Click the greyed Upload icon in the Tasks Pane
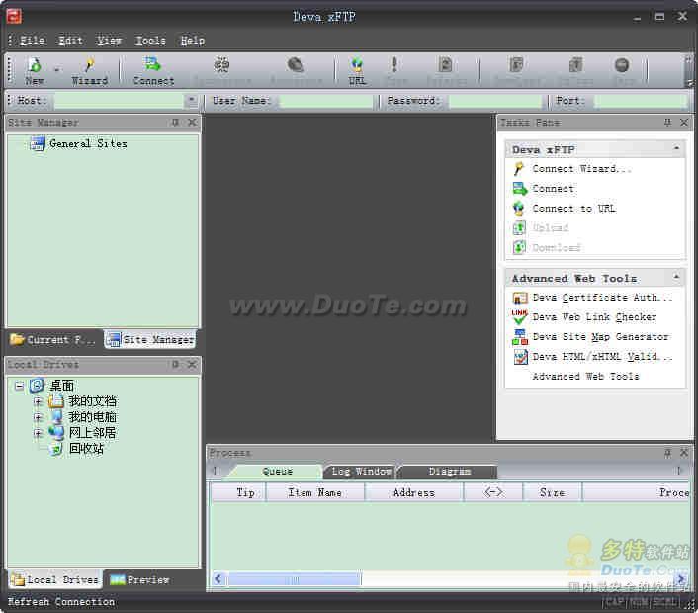The image size is (698, 613). pos(519,228)
